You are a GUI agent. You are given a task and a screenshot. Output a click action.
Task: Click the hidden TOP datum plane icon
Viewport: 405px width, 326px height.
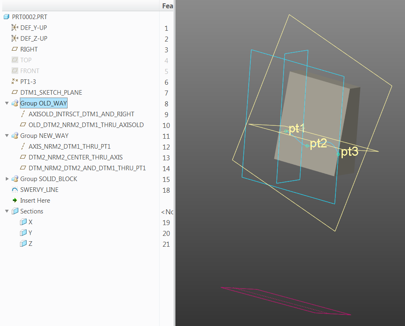pyautogui.click(x=15, y=60)
